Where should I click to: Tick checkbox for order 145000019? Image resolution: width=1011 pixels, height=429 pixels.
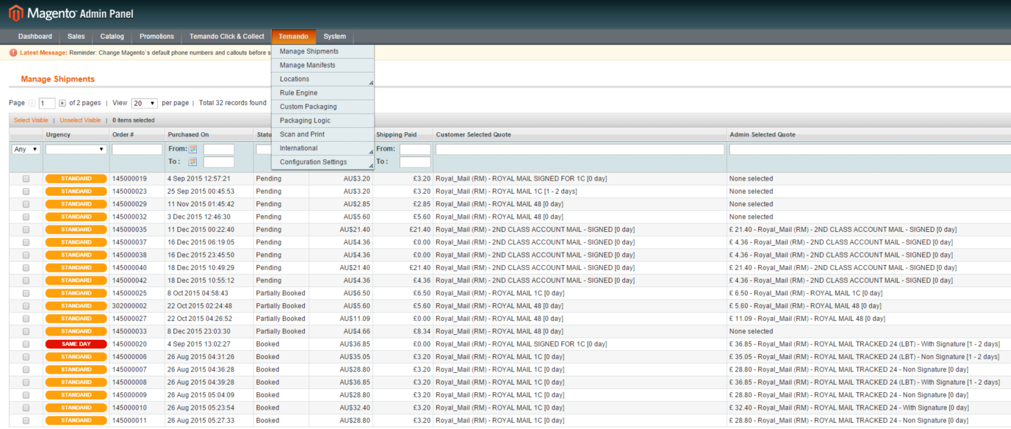[x=26, y=179]
